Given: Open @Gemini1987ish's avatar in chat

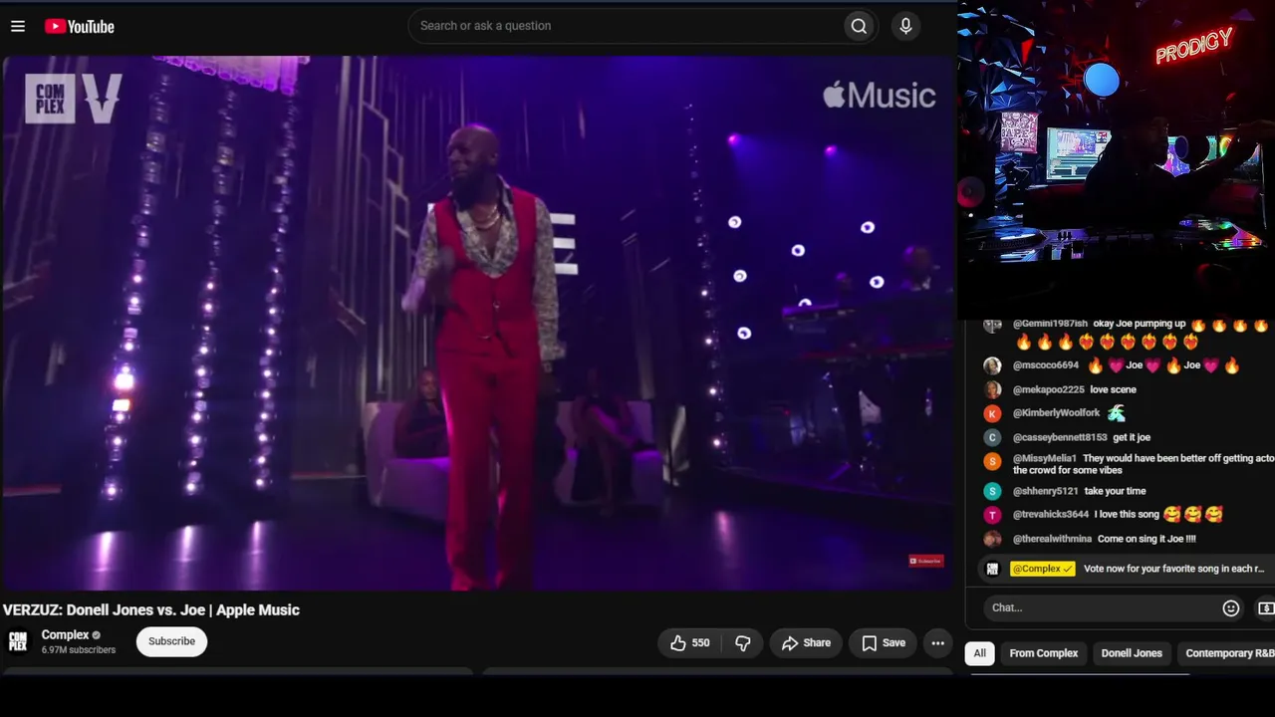Looking at the screenshot, I should [x=992, y=325].
